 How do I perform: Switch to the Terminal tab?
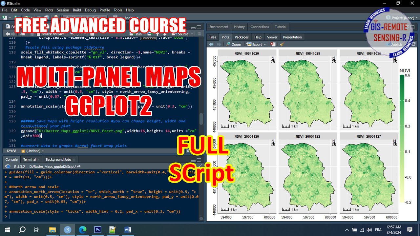[30, 160]
